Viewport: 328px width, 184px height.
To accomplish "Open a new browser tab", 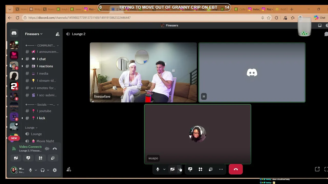I will coord(292,9).
